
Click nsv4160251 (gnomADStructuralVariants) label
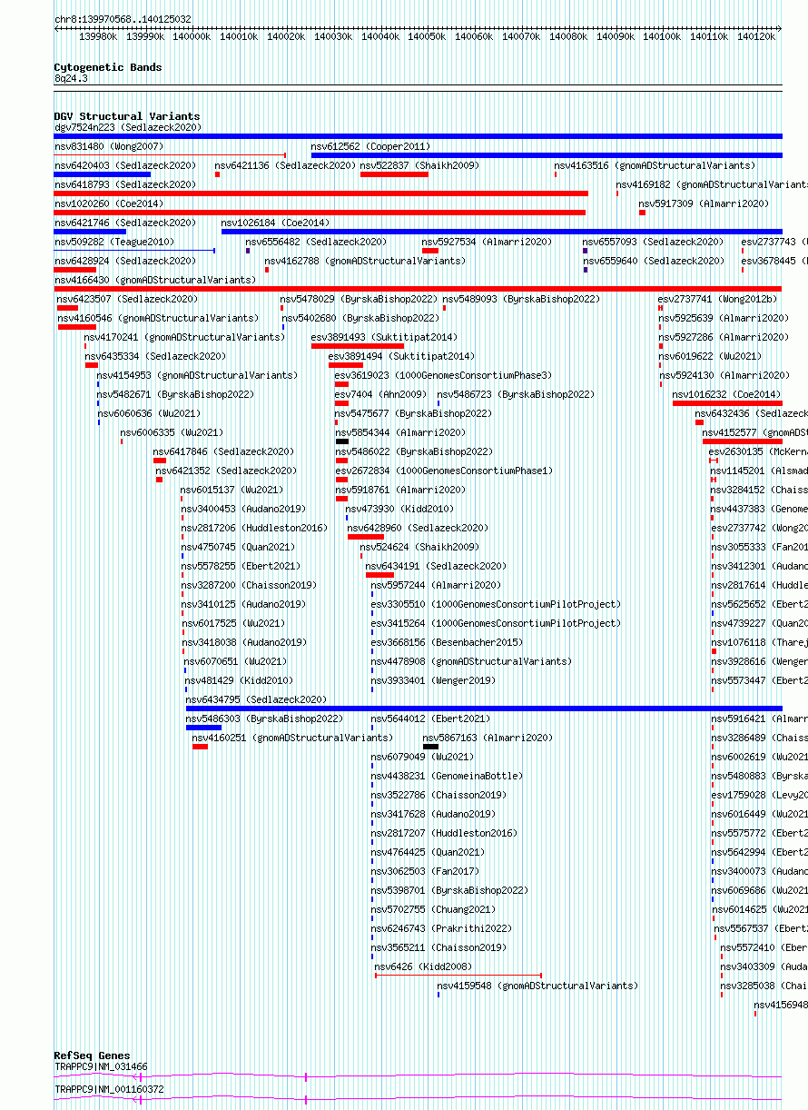coord(292,738)
